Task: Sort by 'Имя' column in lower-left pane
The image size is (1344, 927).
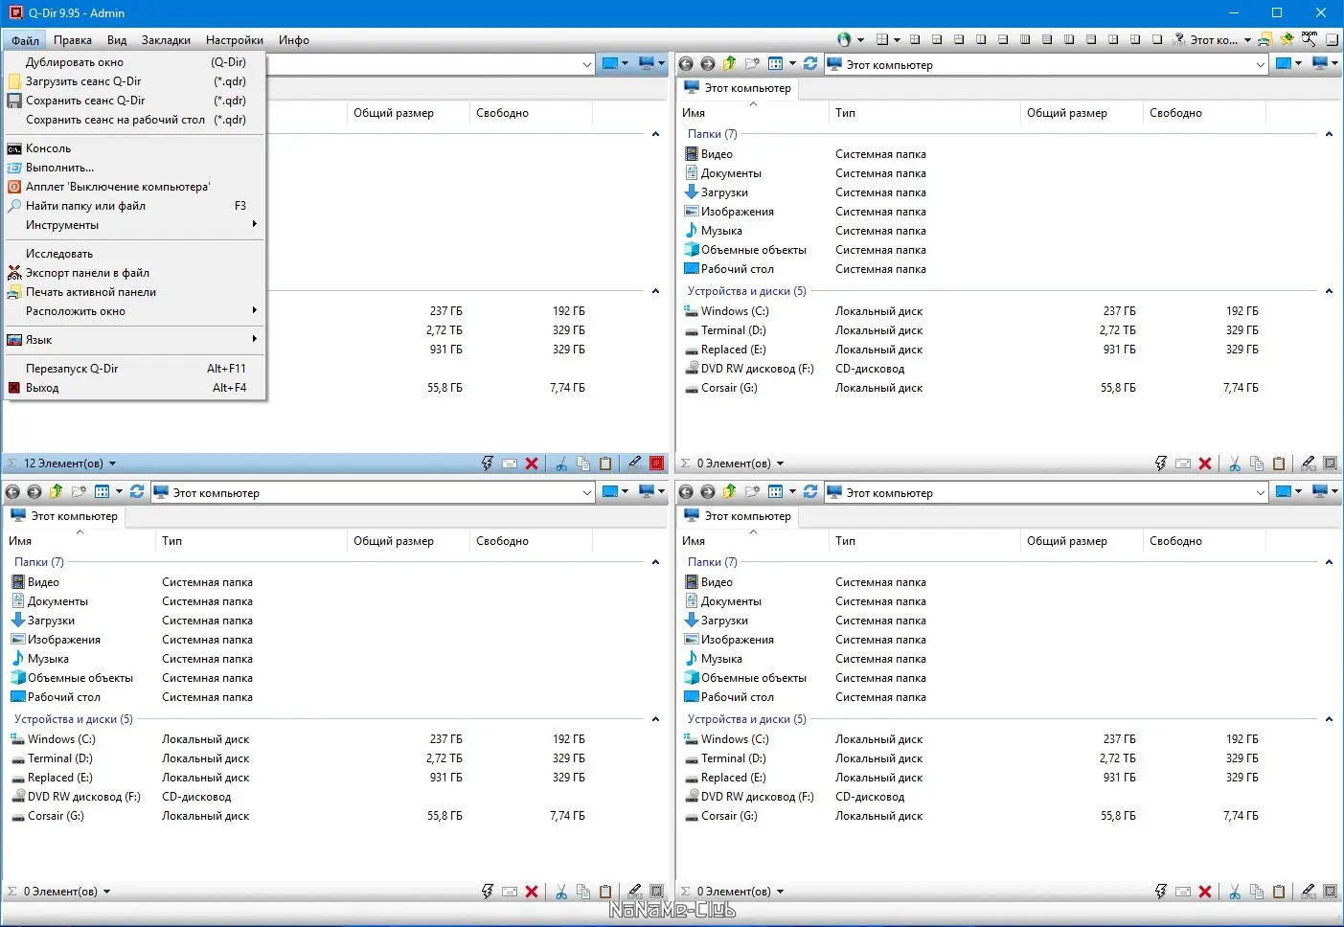Action: pos(80,541)
